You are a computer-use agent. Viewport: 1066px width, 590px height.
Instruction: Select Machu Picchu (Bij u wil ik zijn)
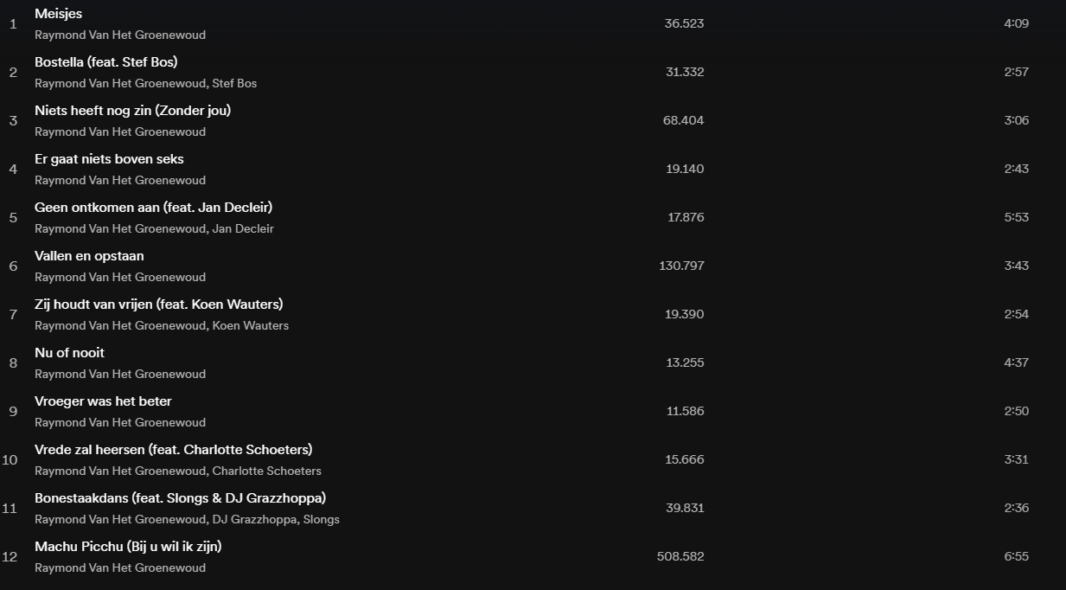pyautogui.click(x=128, y=547)
